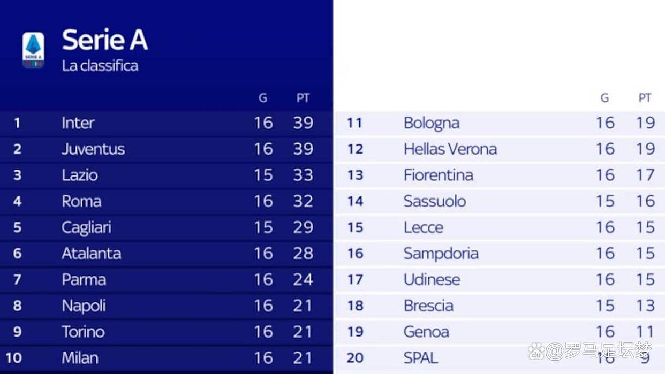Click the Roma team name
This screenshot has width=665, height=374.
coord(81,202)
